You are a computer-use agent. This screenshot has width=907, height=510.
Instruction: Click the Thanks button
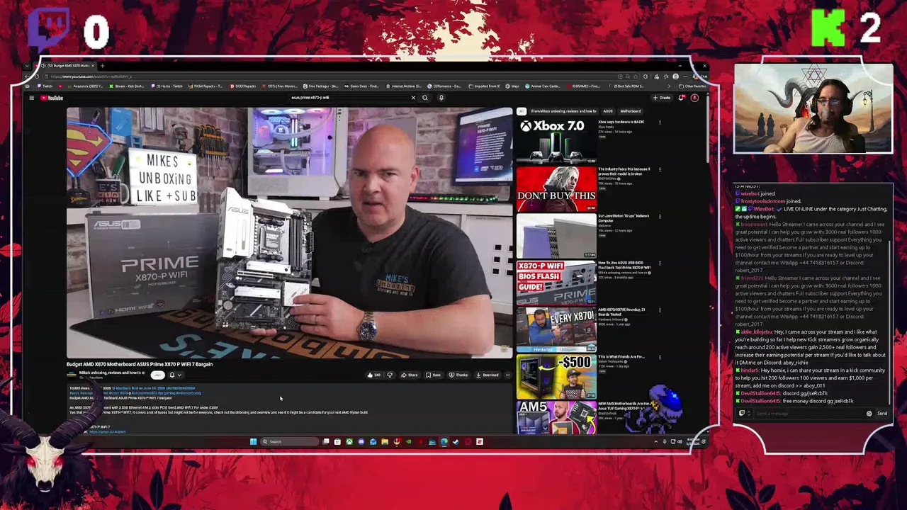[x=459, y=375]
